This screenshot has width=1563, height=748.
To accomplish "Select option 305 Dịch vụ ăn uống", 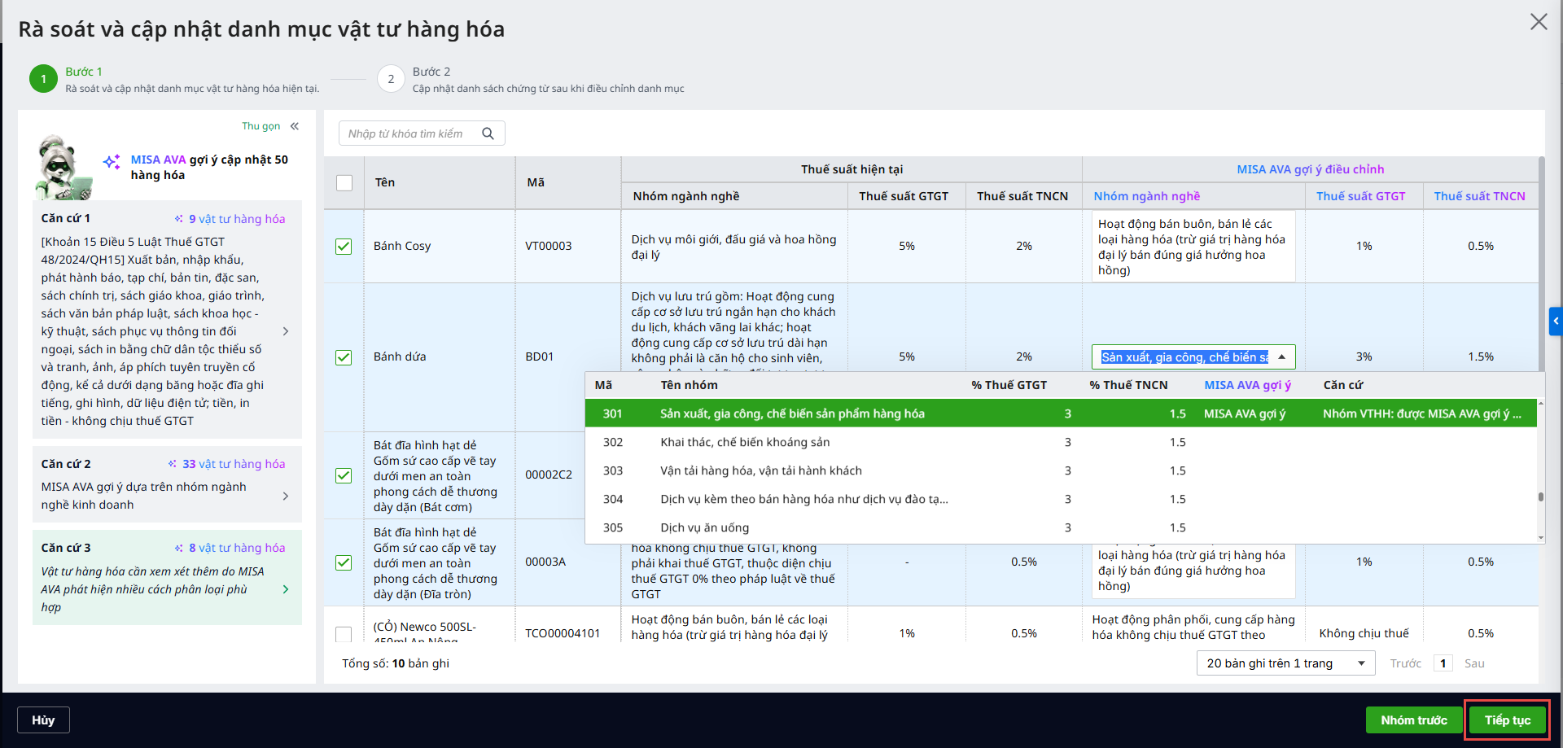I will pyautogui.click(x=1061, y=527).
